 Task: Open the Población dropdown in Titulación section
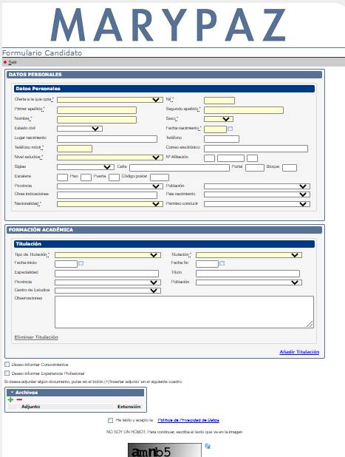tap(249, 282)
